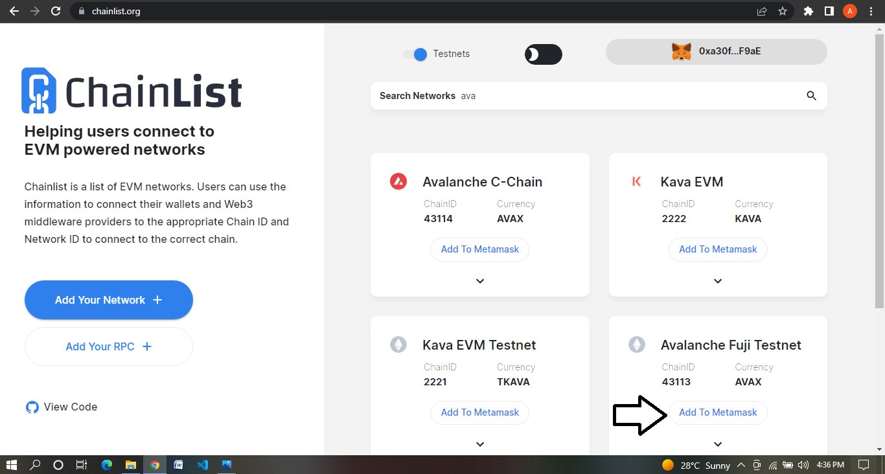
Task: Click the Add Your Network button
Action: pos(109,300)
